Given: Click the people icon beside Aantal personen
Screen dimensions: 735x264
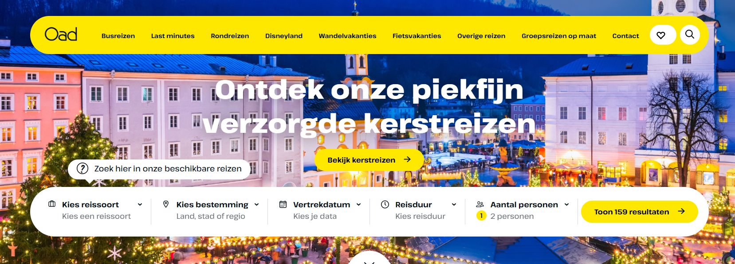Looking at the screenshot, I should tap(480, 204).
